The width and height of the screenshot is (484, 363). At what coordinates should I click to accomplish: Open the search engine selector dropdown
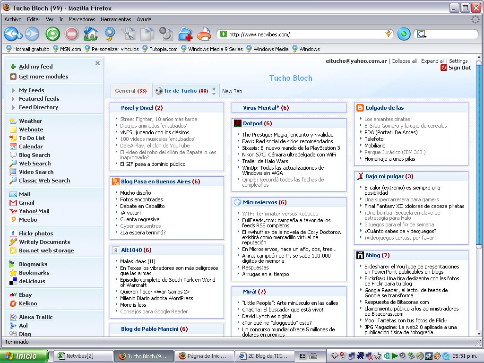pos(422,34)
